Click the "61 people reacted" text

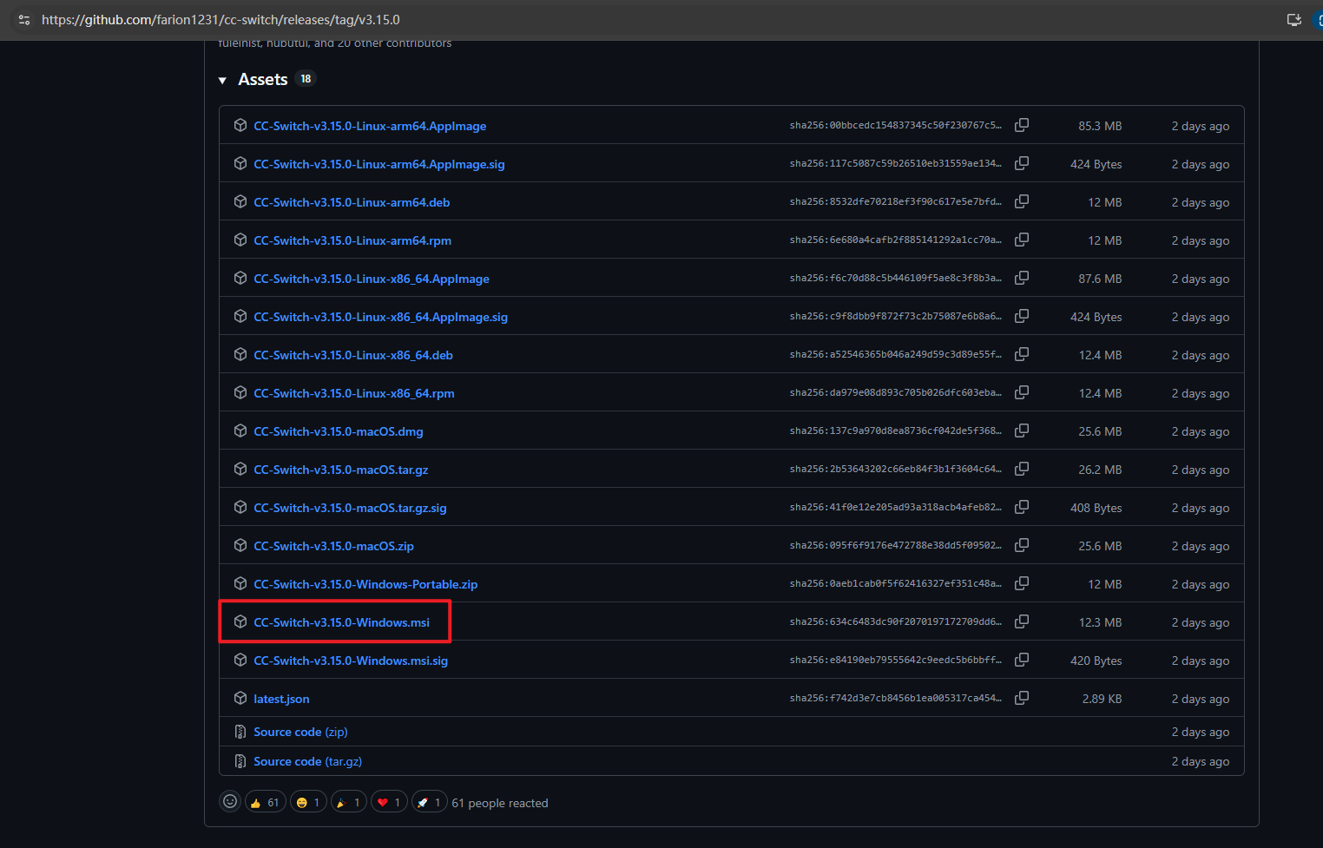pos(500,803)
